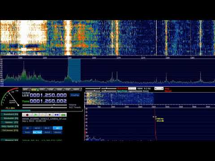Open Help / Update [F1]

click(x=9, y=127)
